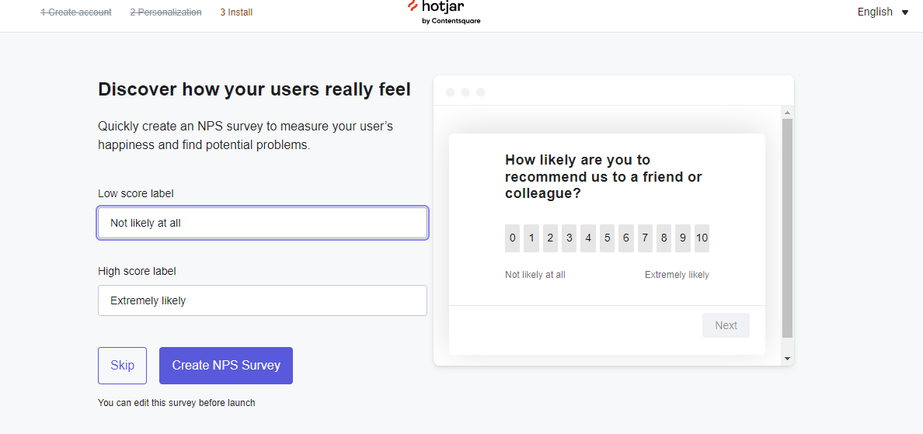The height and width of the screenshot is (434, 923).
Task: Click the preview vertical scrollbar thumb
Action: (788, 228)
